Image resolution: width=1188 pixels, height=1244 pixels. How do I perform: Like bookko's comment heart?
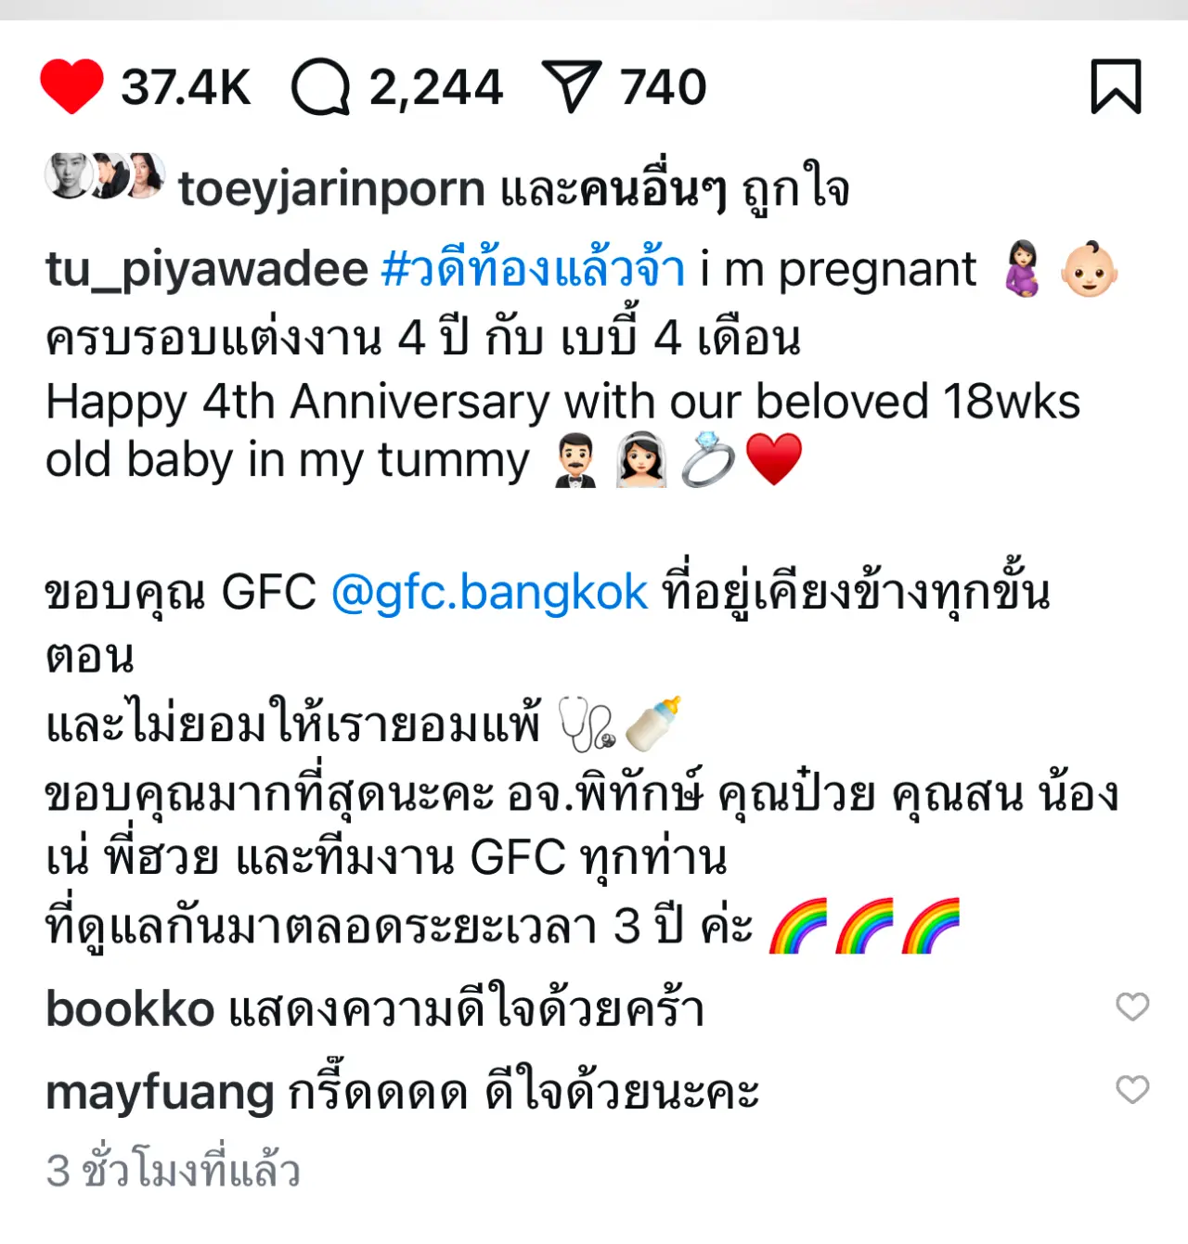pyautogui.click(x=1132, y=1007)
